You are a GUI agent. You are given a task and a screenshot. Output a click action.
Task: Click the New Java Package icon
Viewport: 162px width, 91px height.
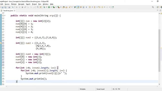[64, 7]
